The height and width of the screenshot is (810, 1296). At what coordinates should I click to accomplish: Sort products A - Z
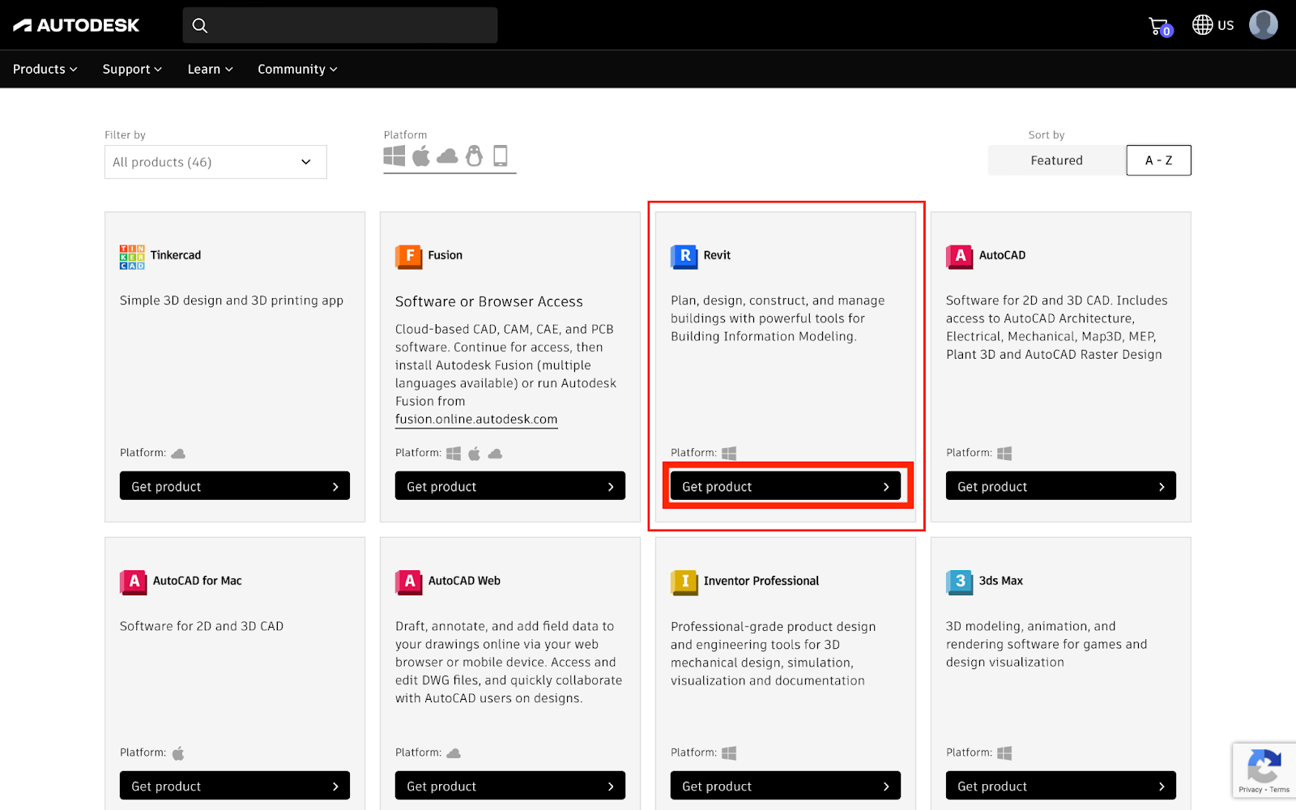tap(1158, 160)
